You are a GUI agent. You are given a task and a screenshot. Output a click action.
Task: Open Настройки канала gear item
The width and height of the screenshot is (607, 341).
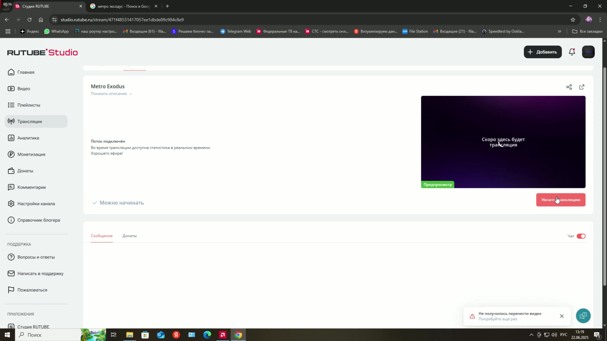36,204
